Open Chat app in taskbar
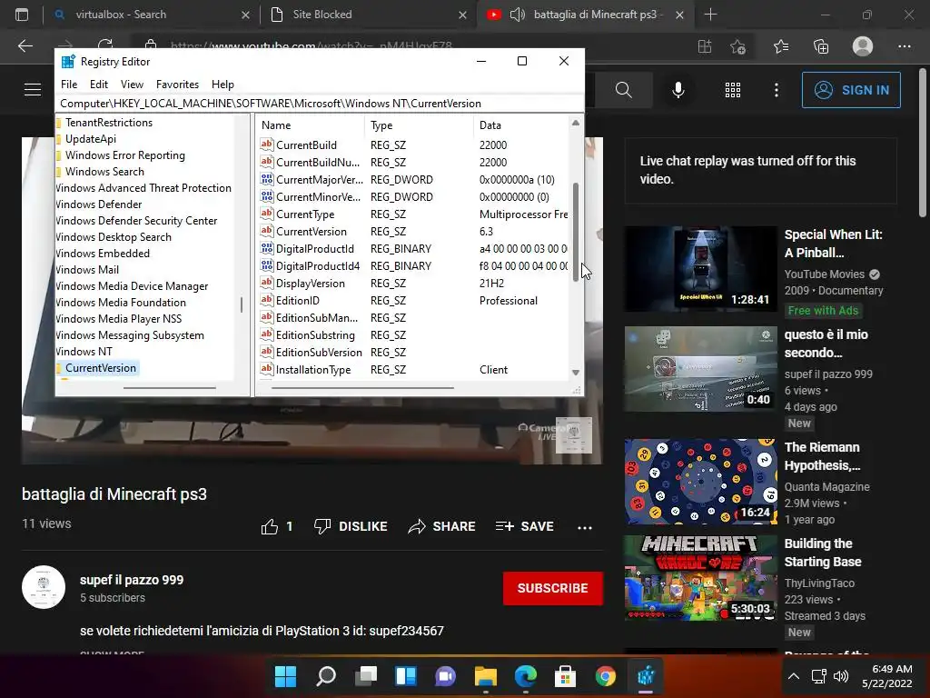 (x=445, y=676)
